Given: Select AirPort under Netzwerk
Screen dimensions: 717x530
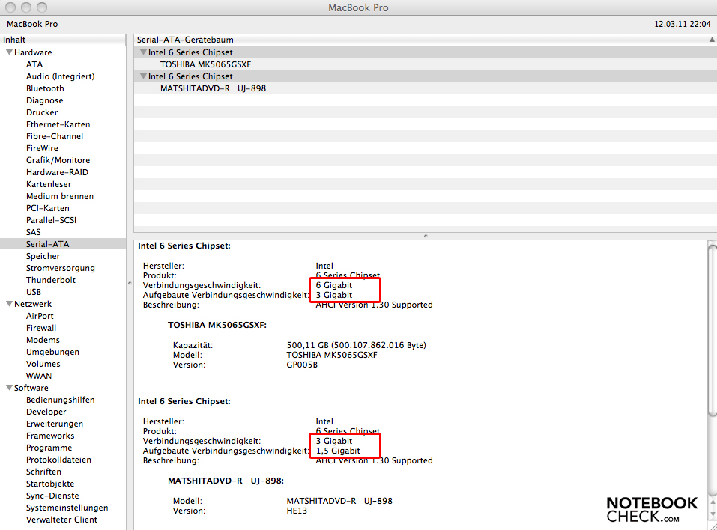Looking at the screenshot, I should [40, 316].
